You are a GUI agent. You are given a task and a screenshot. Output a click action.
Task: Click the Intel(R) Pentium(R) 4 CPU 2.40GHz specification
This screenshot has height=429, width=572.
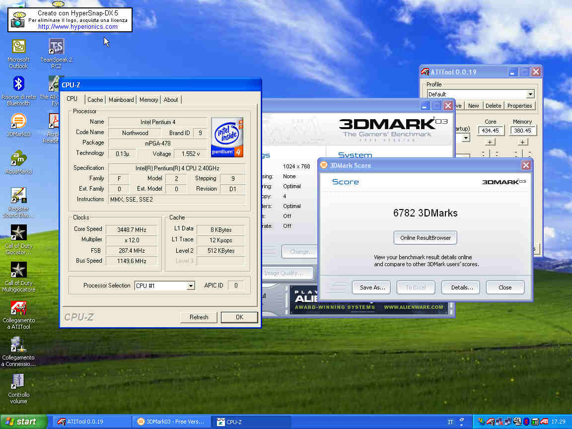(177, 168)
